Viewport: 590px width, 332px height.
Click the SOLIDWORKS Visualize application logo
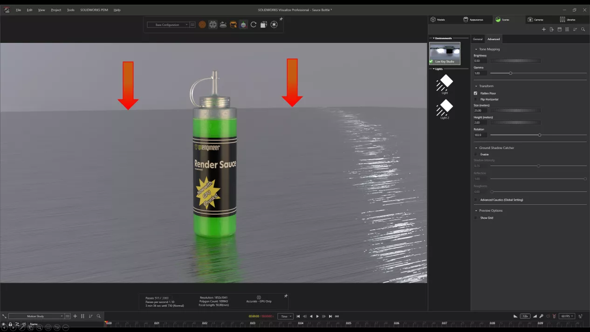pyautogui.click(x=7, y=10)
